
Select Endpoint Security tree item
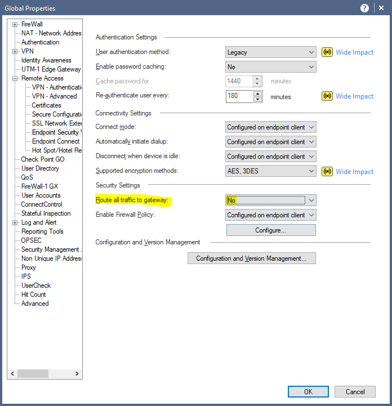tap(57, 132)
